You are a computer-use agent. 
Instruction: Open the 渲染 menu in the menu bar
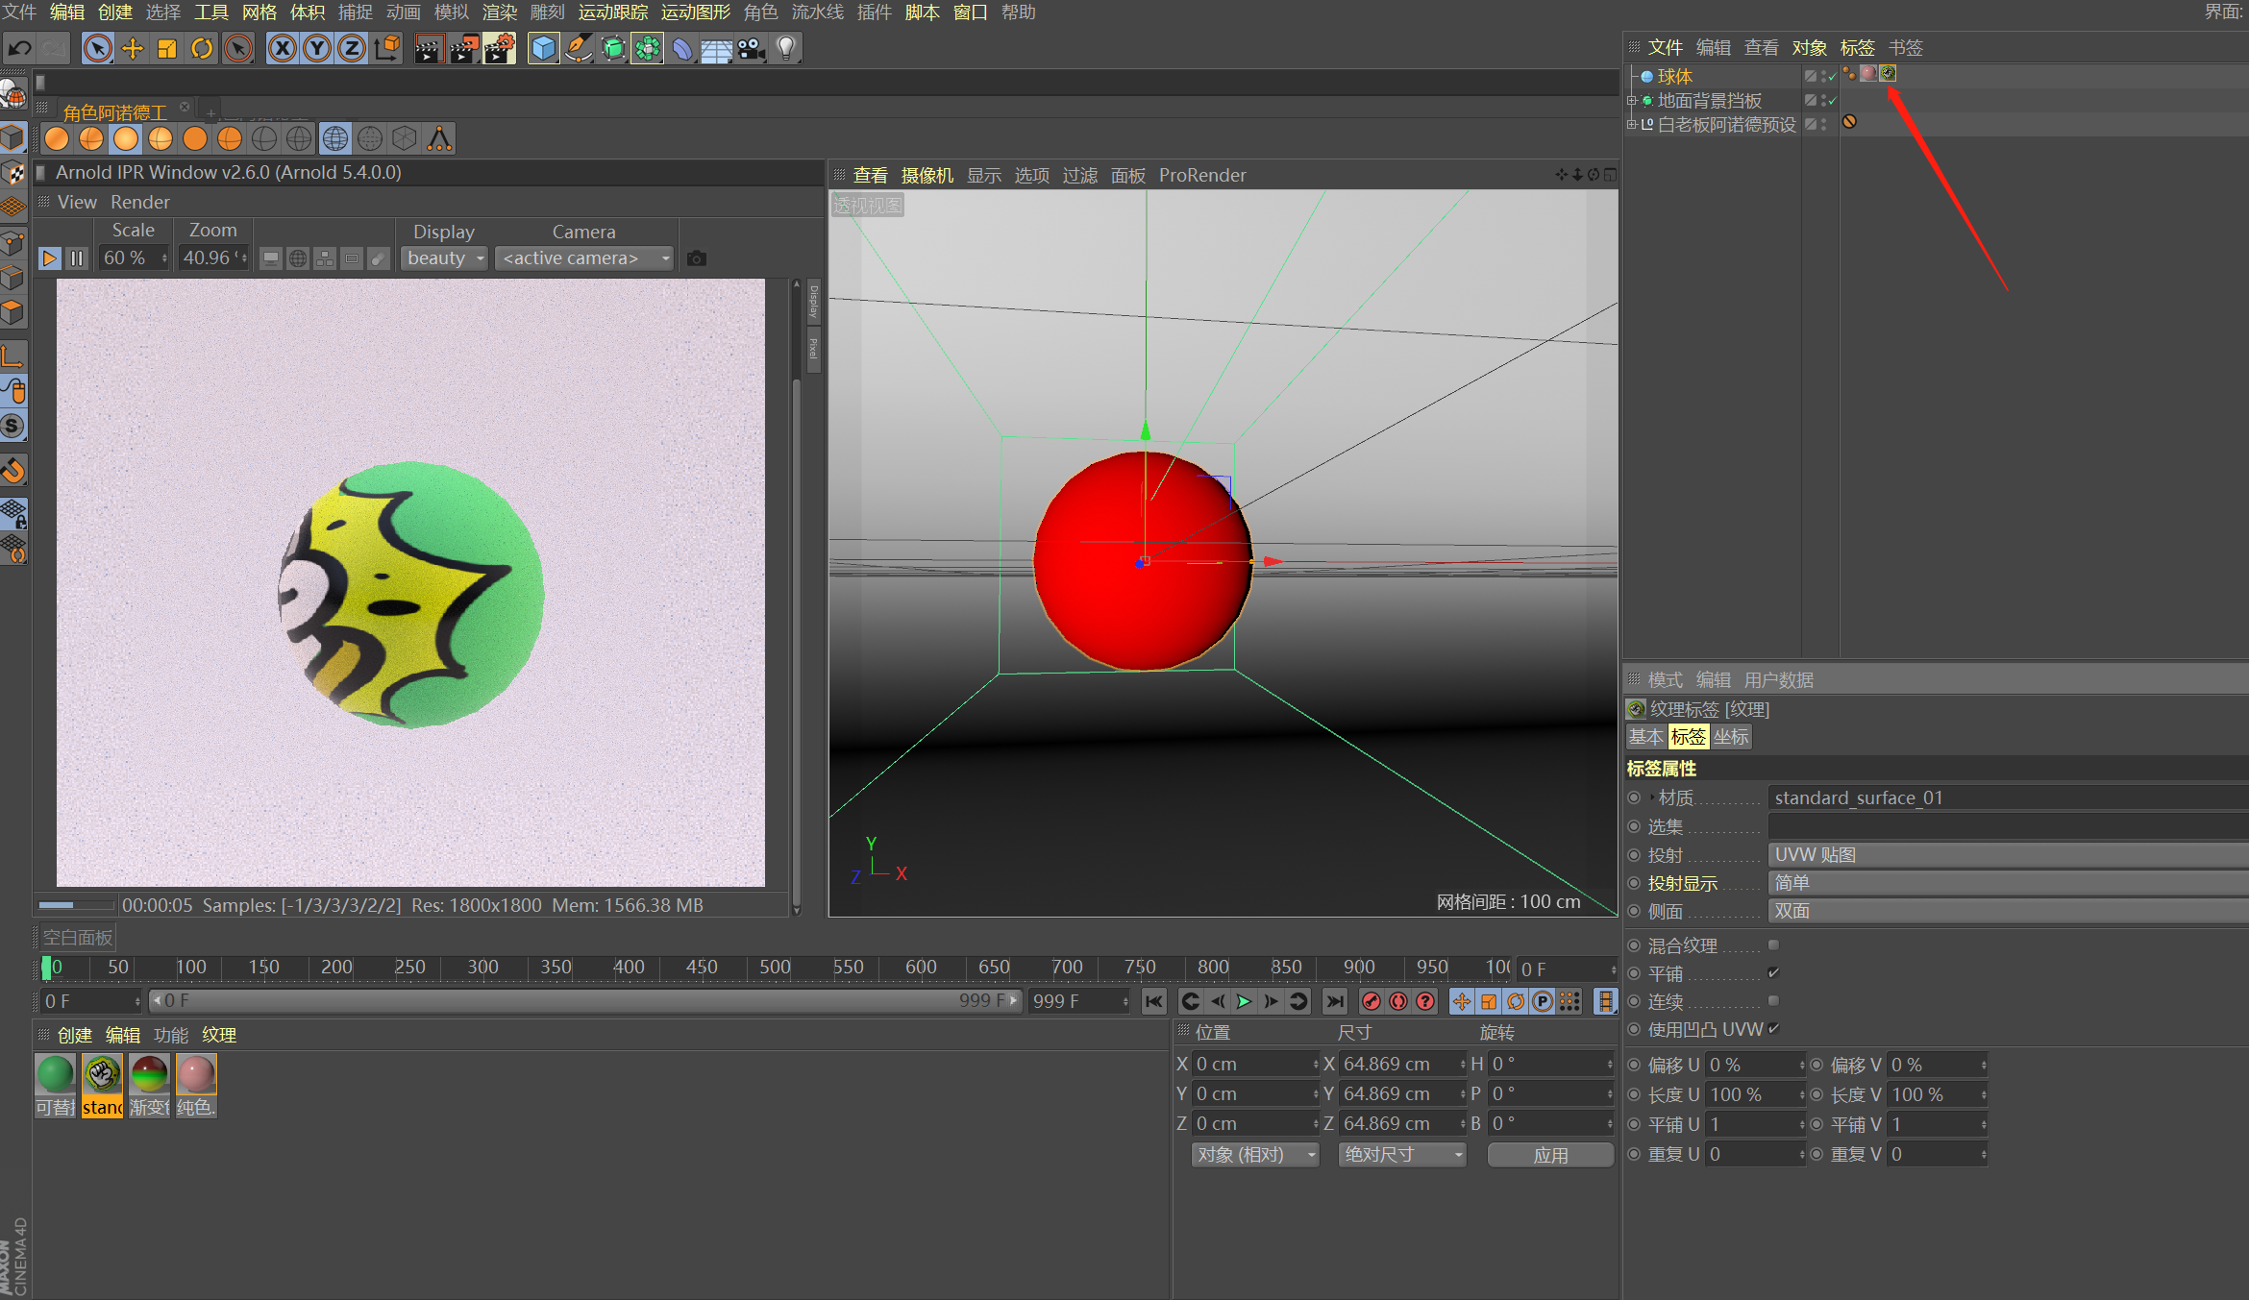pos(499,12)
